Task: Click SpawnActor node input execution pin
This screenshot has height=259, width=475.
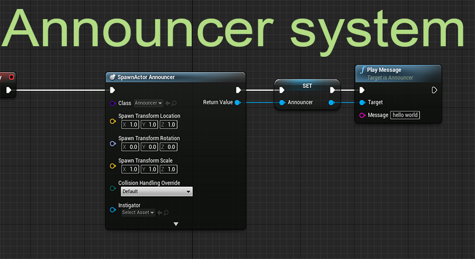Action: (x=113, y=90)
